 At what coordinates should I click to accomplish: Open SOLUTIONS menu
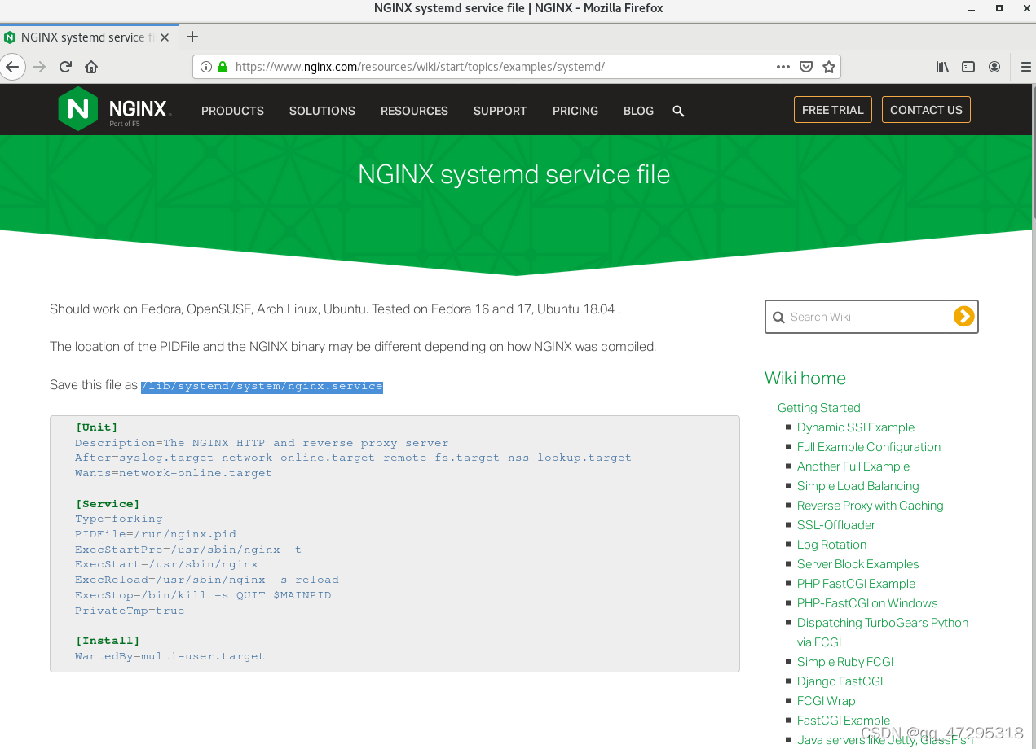click(322, 111)
